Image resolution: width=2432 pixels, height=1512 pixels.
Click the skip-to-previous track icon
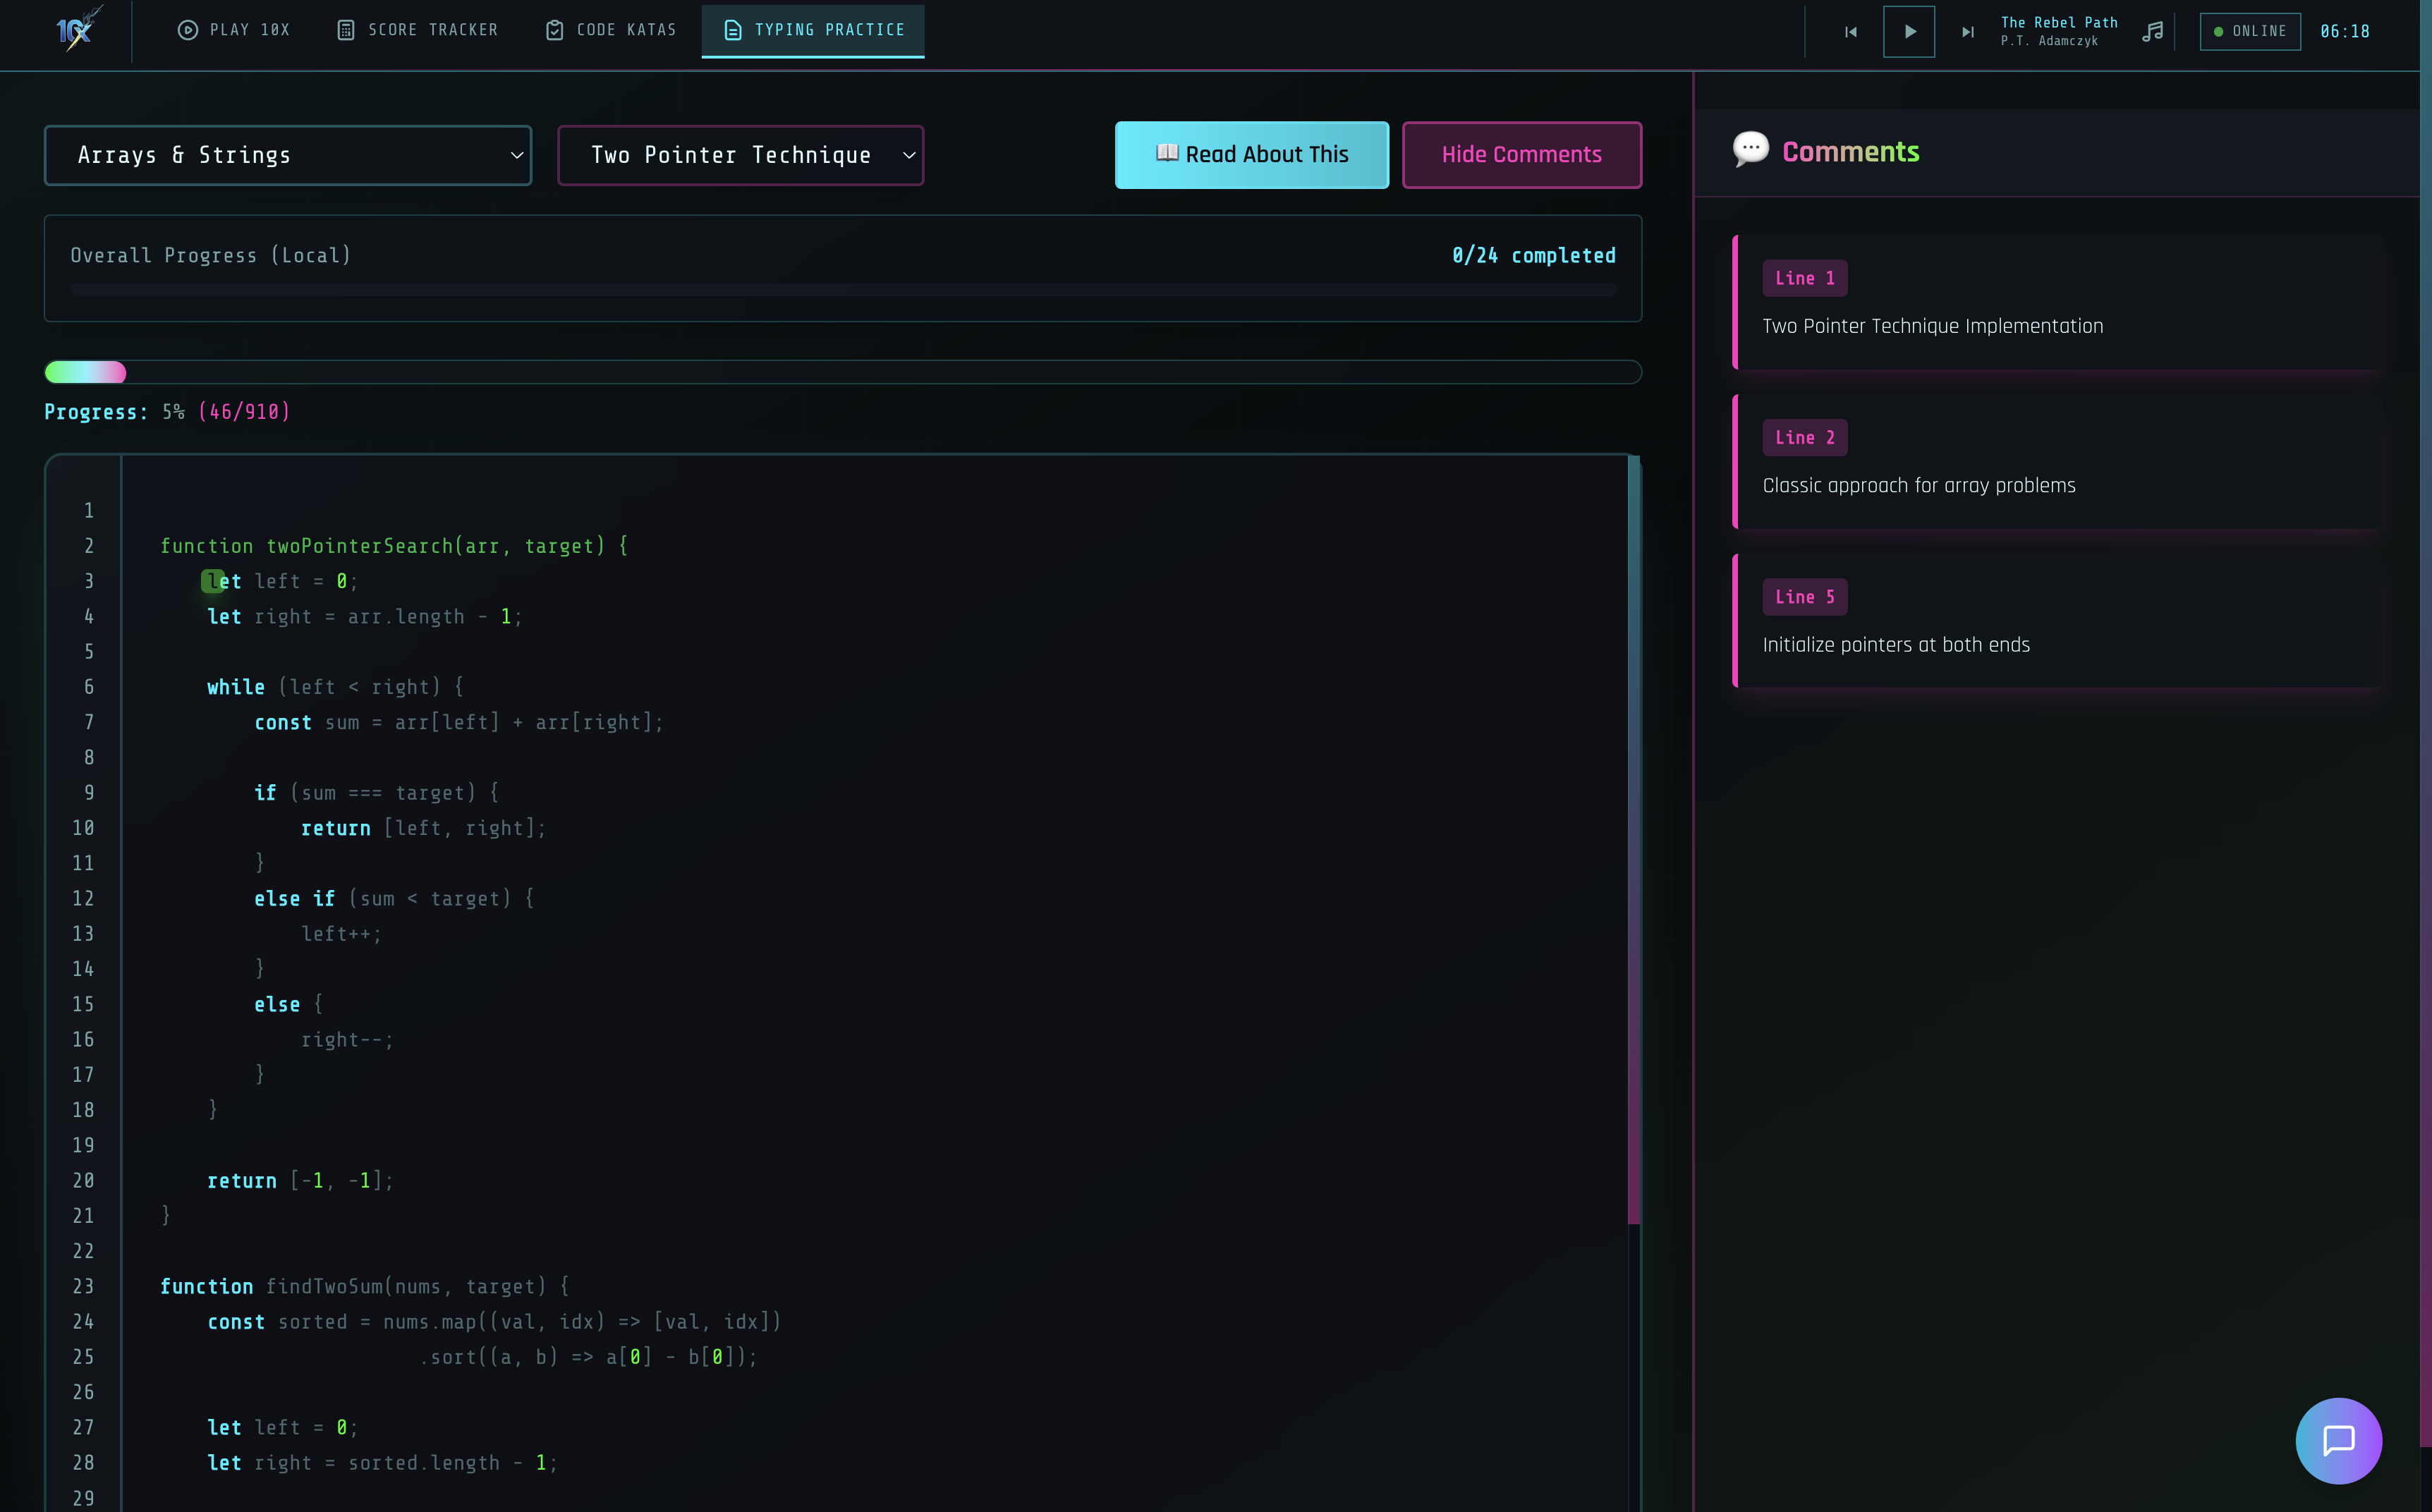tap(1851, 31)
